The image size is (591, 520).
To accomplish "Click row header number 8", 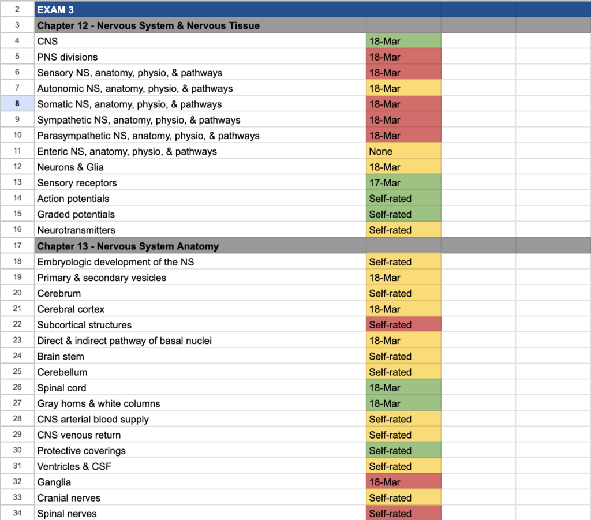I will (17, 104).
